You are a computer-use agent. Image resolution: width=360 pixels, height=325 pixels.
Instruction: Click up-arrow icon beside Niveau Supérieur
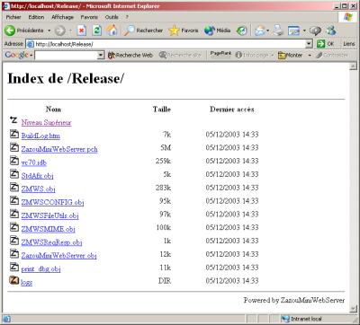tap(13, 119)
